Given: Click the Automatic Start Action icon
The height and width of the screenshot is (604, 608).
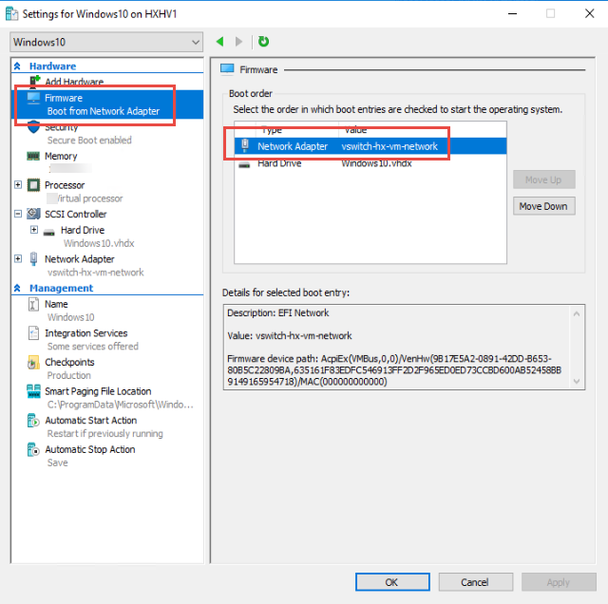Looking at the screenshot, I should click(33, 421).
